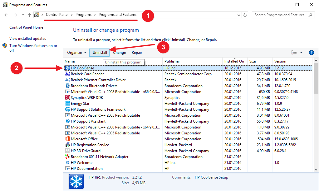Sort list by Version column header
The image size is (319, 191).
click(x=292, y=61)
